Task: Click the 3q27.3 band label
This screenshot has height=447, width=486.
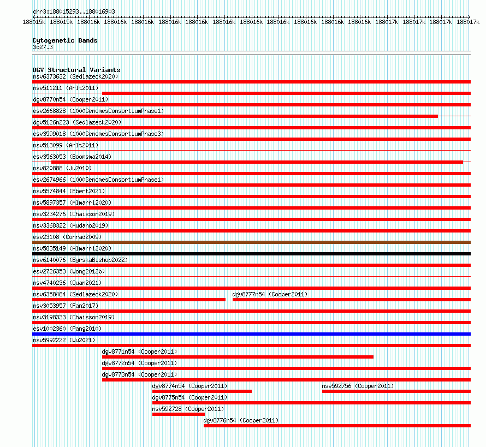Action: 43,47
